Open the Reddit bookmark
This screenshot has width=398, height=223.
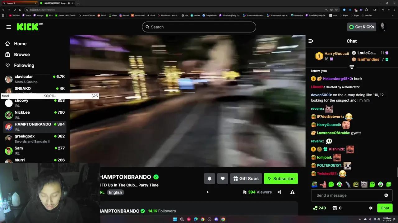click(x=102, y=15)
